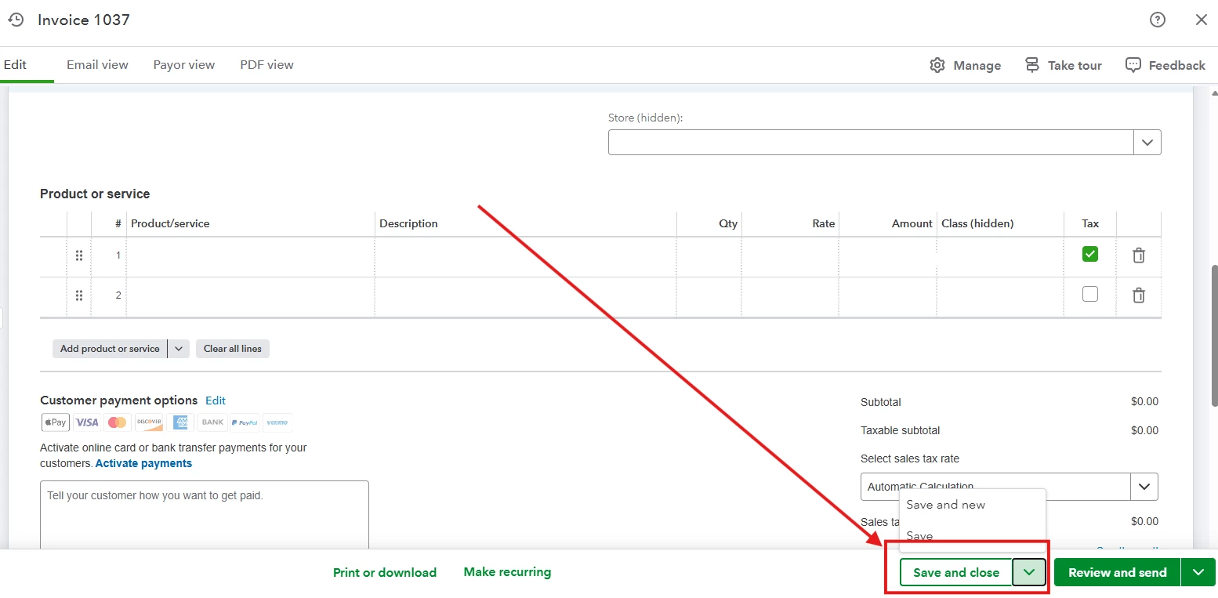The image size is (1218, 598).
Task: Click the Apple Pay payment icon
Action: click(56, 422)
